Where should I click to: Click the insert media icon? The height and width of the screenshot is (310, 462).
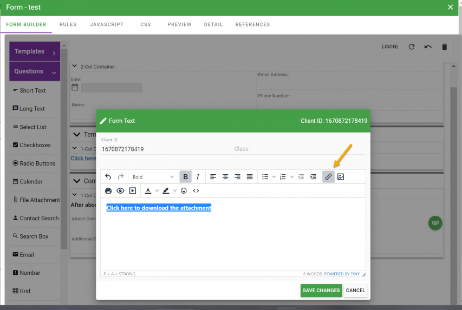coord(133,191)
